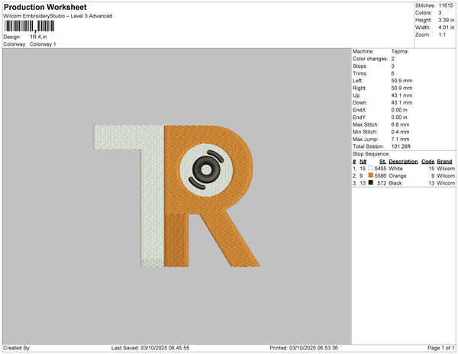Image resolution: width=458 pixels, height=354 pixels.
Task: Click the black wheel emblem in the design
Action: pyautogui.click(x=206, y=170)
